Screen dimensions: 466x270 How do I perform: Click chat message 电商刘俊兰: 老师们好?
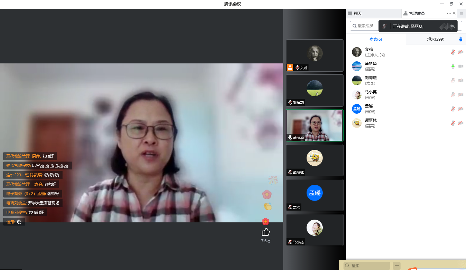pyautogui.click(x=25, y=213)
